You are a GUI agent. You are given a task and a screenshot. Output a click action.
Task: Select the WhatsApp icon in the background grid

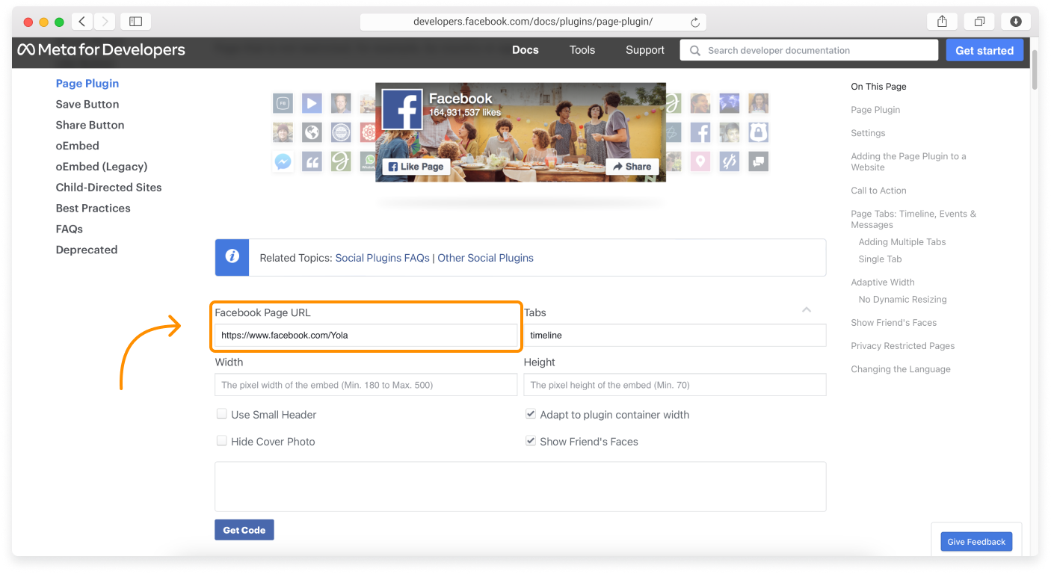pos(370,161)
